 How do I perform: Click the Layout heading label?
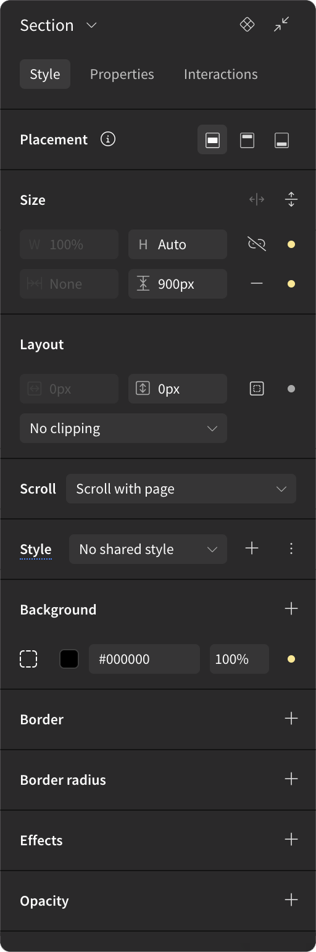42,344
